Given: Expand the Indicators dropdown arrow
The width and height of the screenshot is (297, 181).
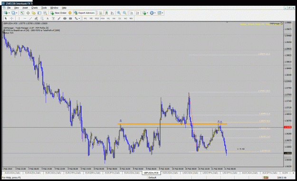Looking at the screenshot, I should 147,13.
